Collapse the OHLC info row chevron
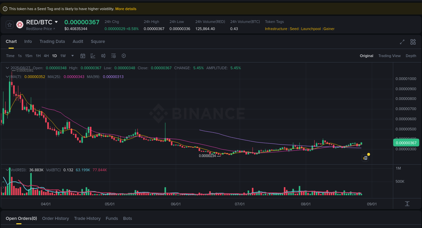Viewport: 422px width, 228px height. click(x=7, y=68)
